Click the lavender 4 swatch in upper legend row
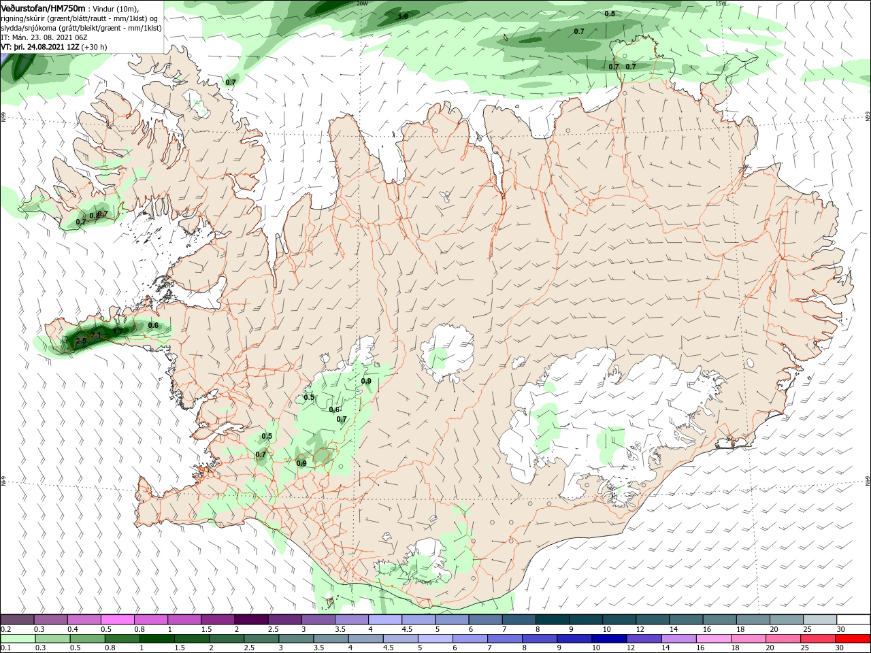 point(385,619)
